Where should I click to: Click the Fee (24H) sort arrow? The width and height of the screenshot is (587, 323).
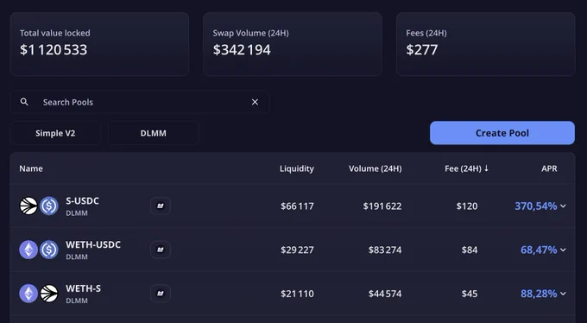coord(486,168)
